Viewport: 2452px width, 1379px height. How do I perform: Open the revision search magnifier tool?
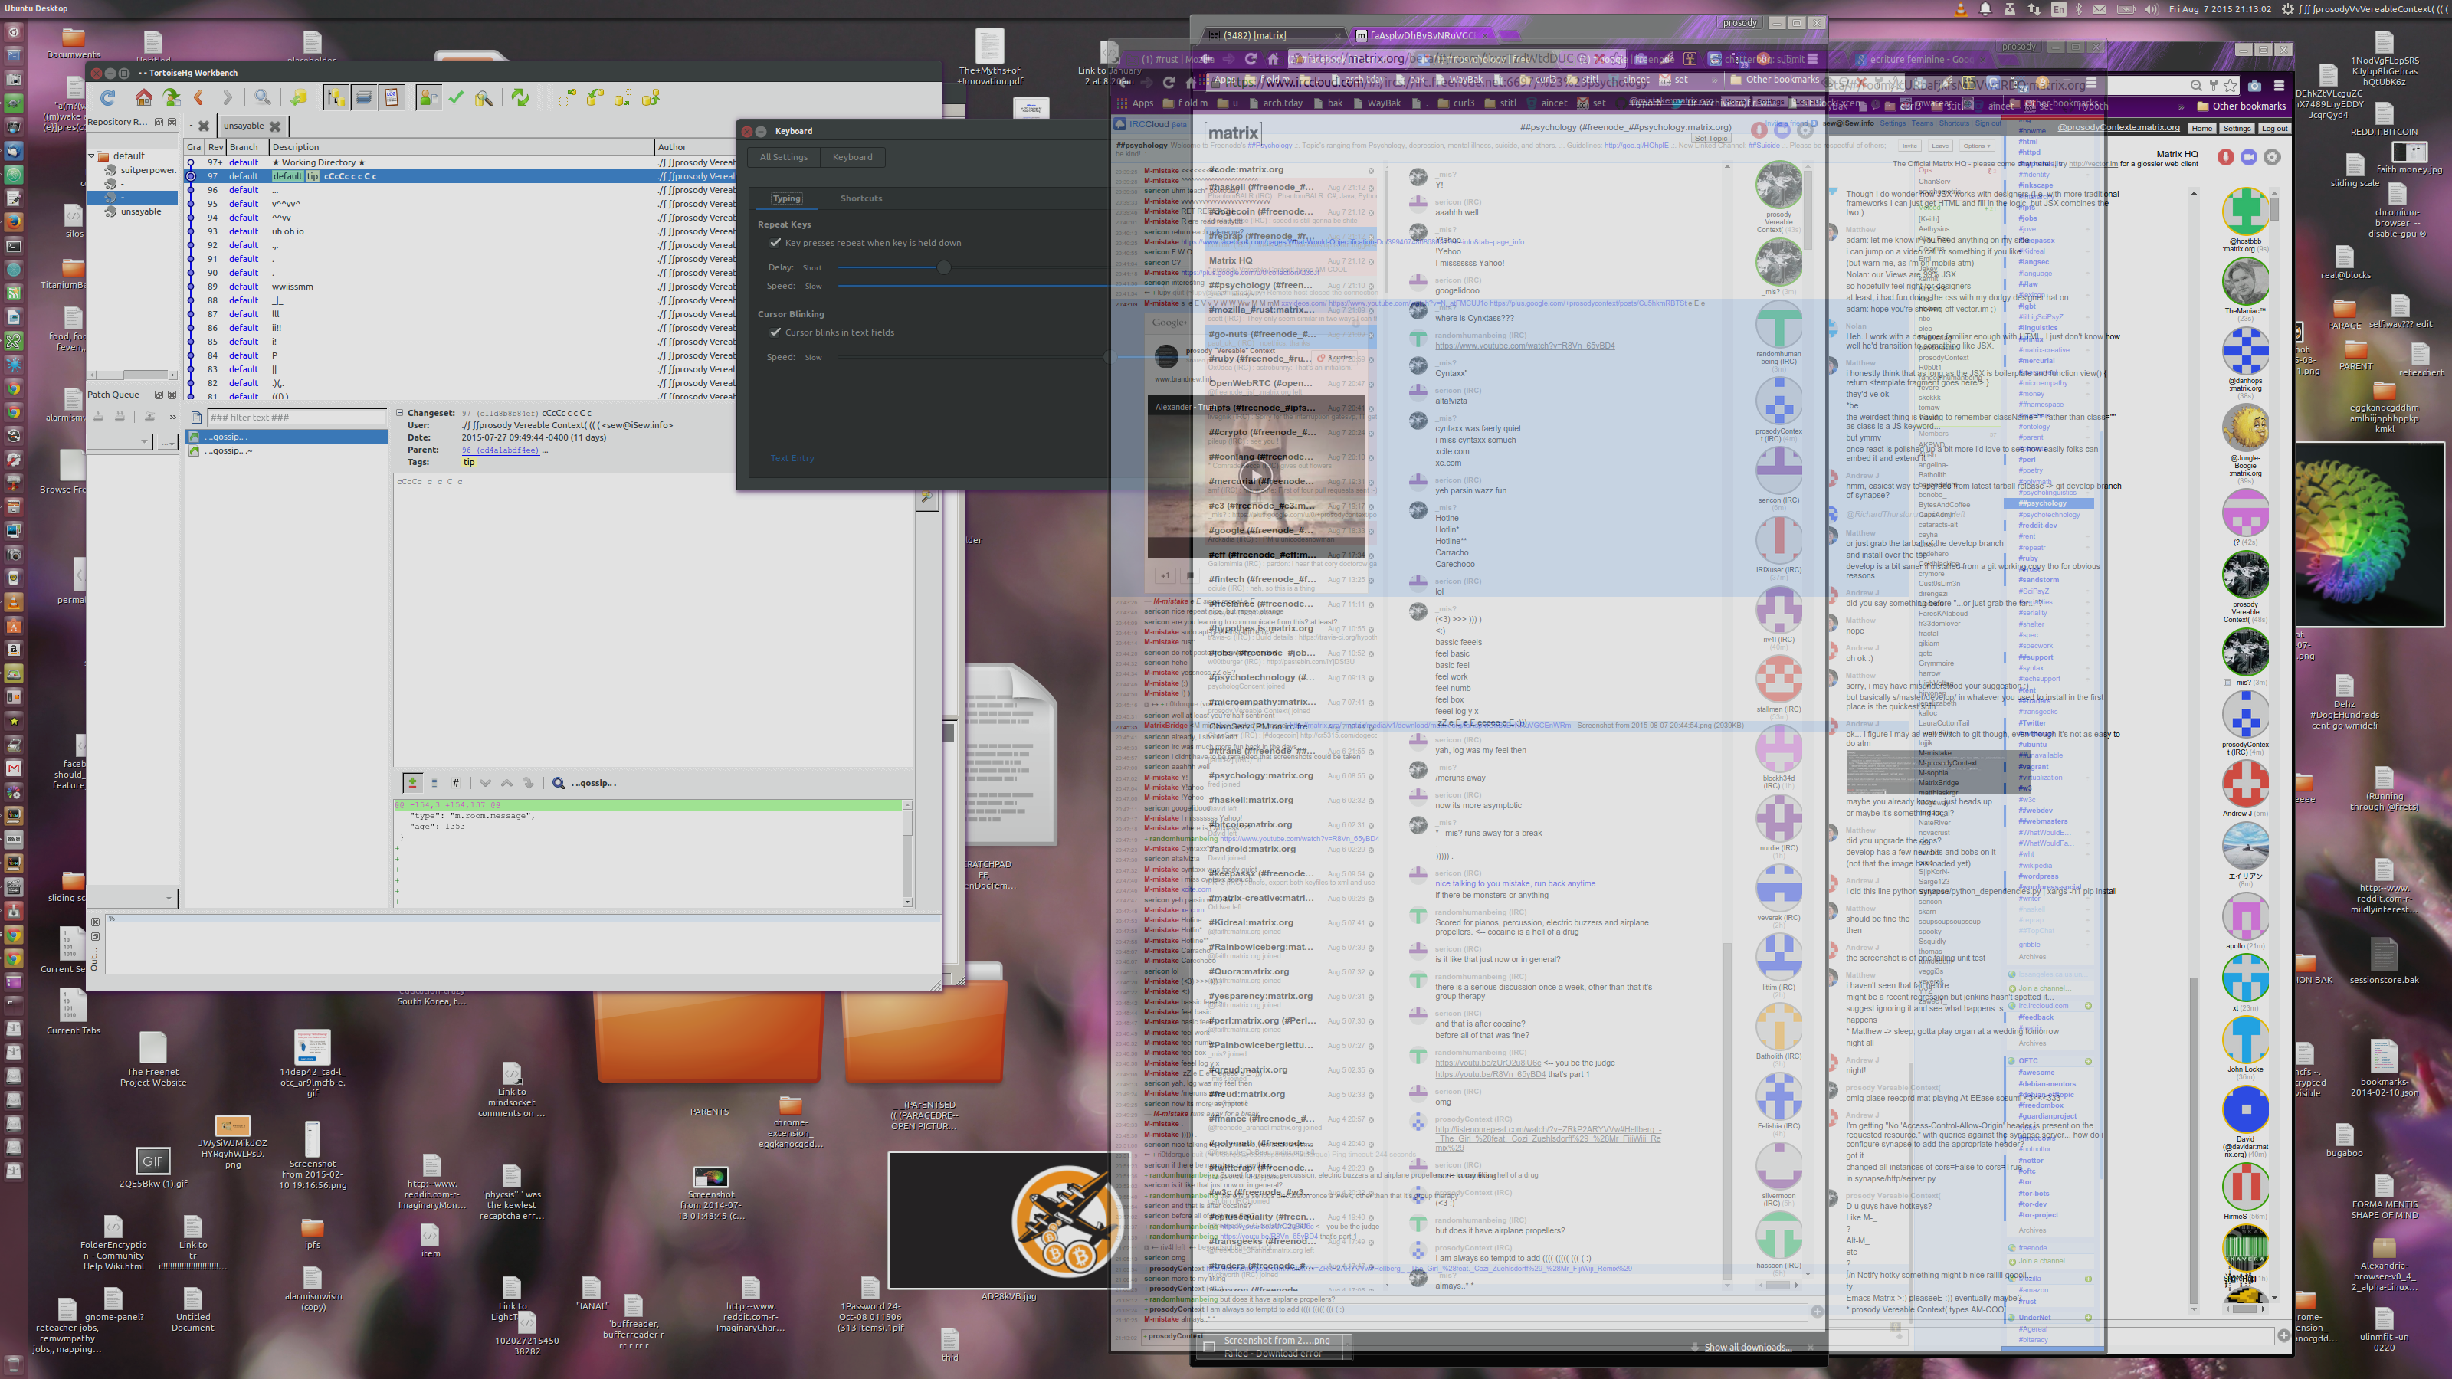[x=263, y=98]
